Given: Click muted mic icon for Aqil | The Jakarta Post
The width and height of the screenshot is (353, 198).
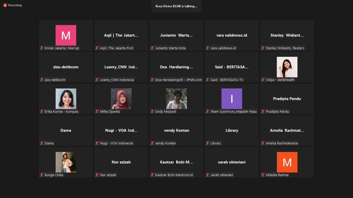Looking at the screenshot, I should pos(97,48).
